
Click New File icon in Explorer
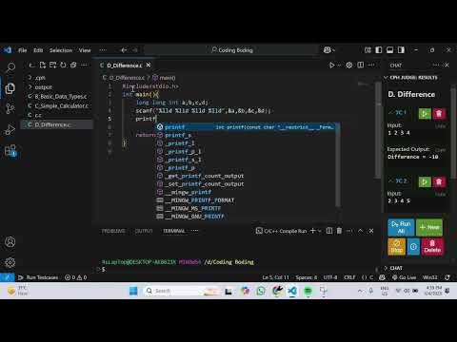click(43, 66)
